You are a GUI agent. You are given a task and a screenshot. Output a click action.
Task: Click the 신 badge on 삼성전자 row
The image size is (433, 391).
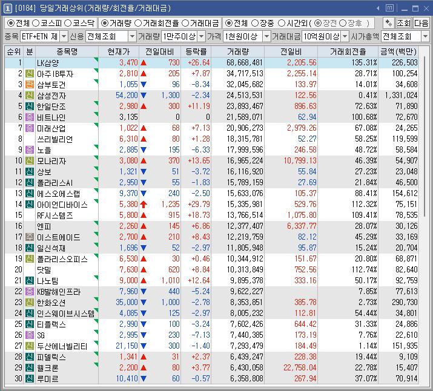(30, 95)
